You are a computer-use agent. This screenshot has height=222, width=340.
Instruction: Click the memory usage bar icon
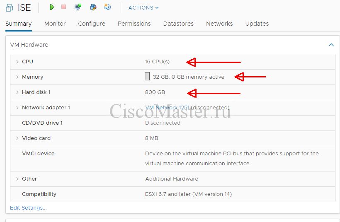point(147,77)
